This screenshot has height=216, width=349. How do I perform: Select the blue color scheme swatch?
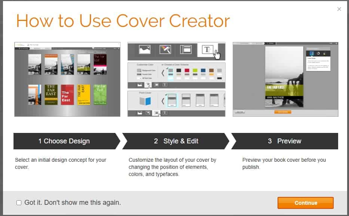pyautogui.click(x=203, y=70)
